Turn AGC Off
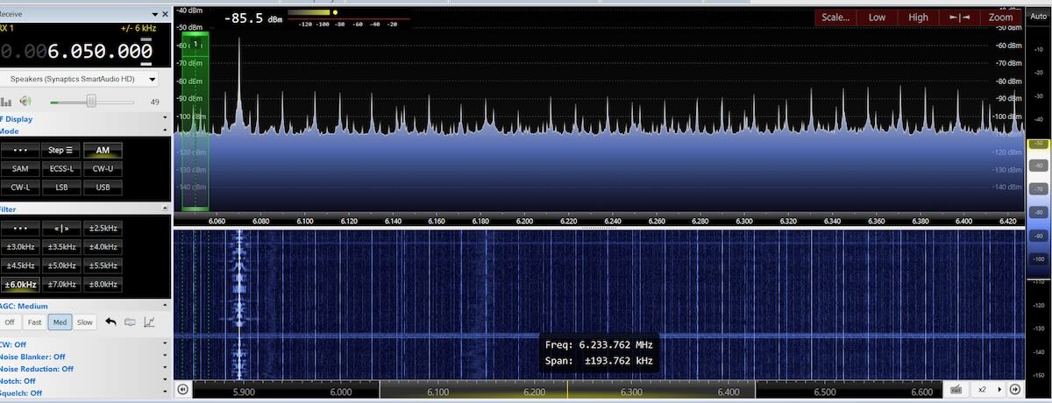The image size is (1052, 403). pyautogui.click(x=10, y=322)
